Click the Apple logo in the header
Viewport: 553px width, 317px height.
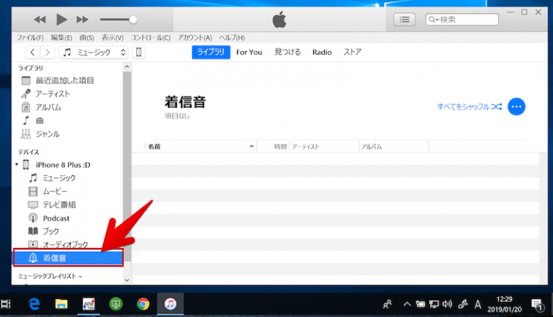[279, 19]
